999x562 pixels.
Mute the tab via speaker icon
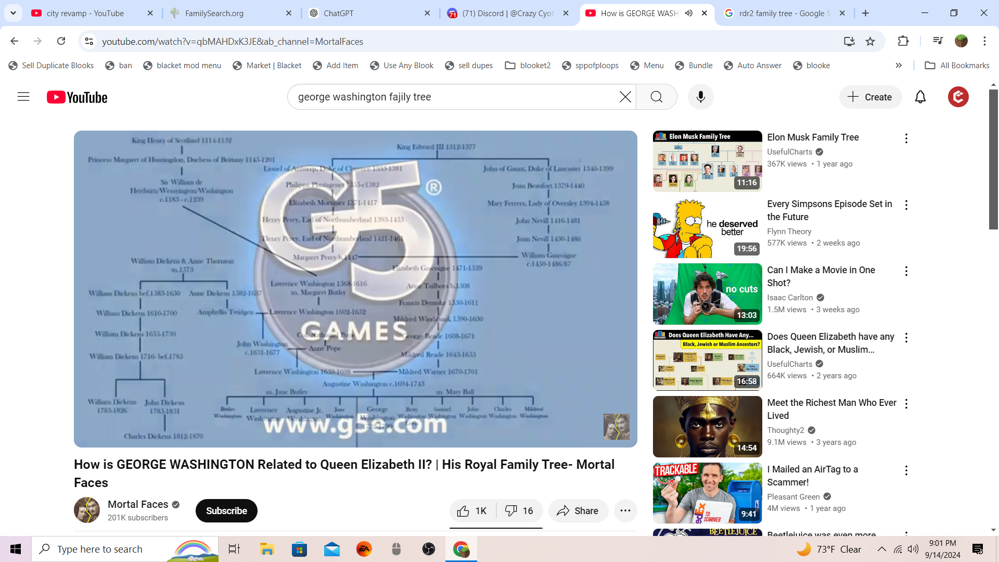click(688, 13)
